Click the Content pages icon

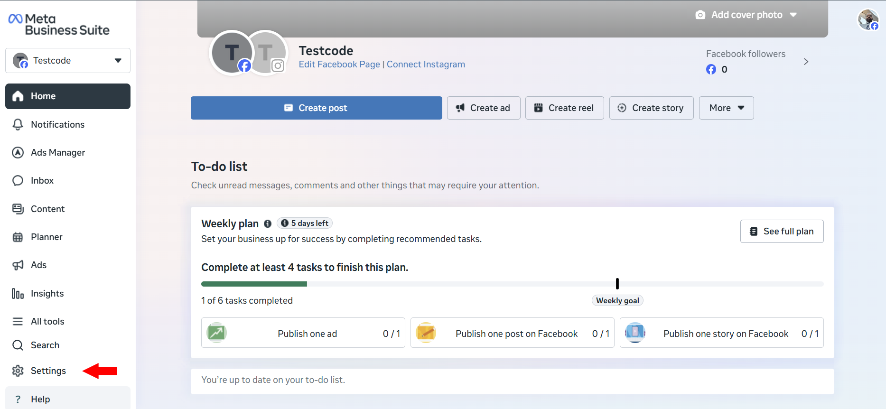tap(18, 209)
